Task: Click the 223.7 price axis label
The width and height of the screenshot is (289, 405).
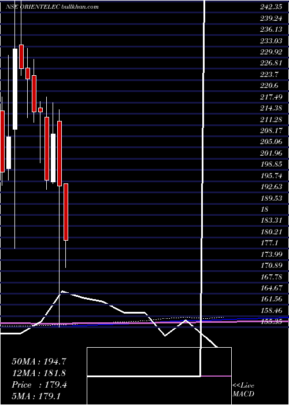Action: (269, 75)
